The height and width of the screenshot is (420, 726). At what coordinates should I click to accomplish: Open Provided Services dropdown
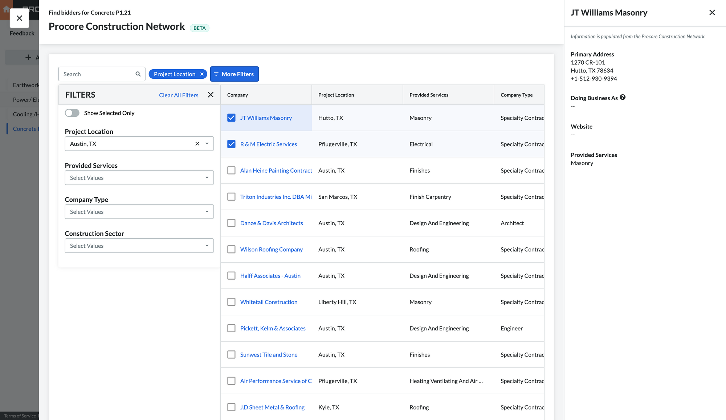pyautogui.click(x=139, y=178)
